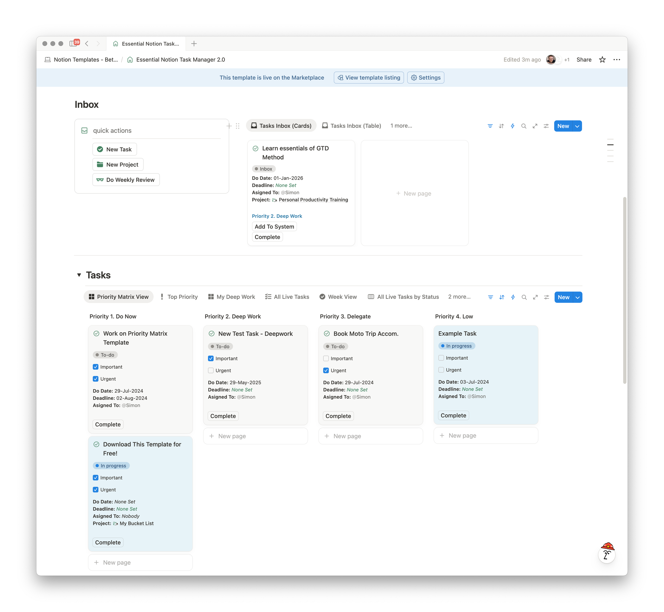Uncheck Urgent on Work on Priority Matrix Template
This screenshot has height=612, width=664.
click(x=96, y=379)
